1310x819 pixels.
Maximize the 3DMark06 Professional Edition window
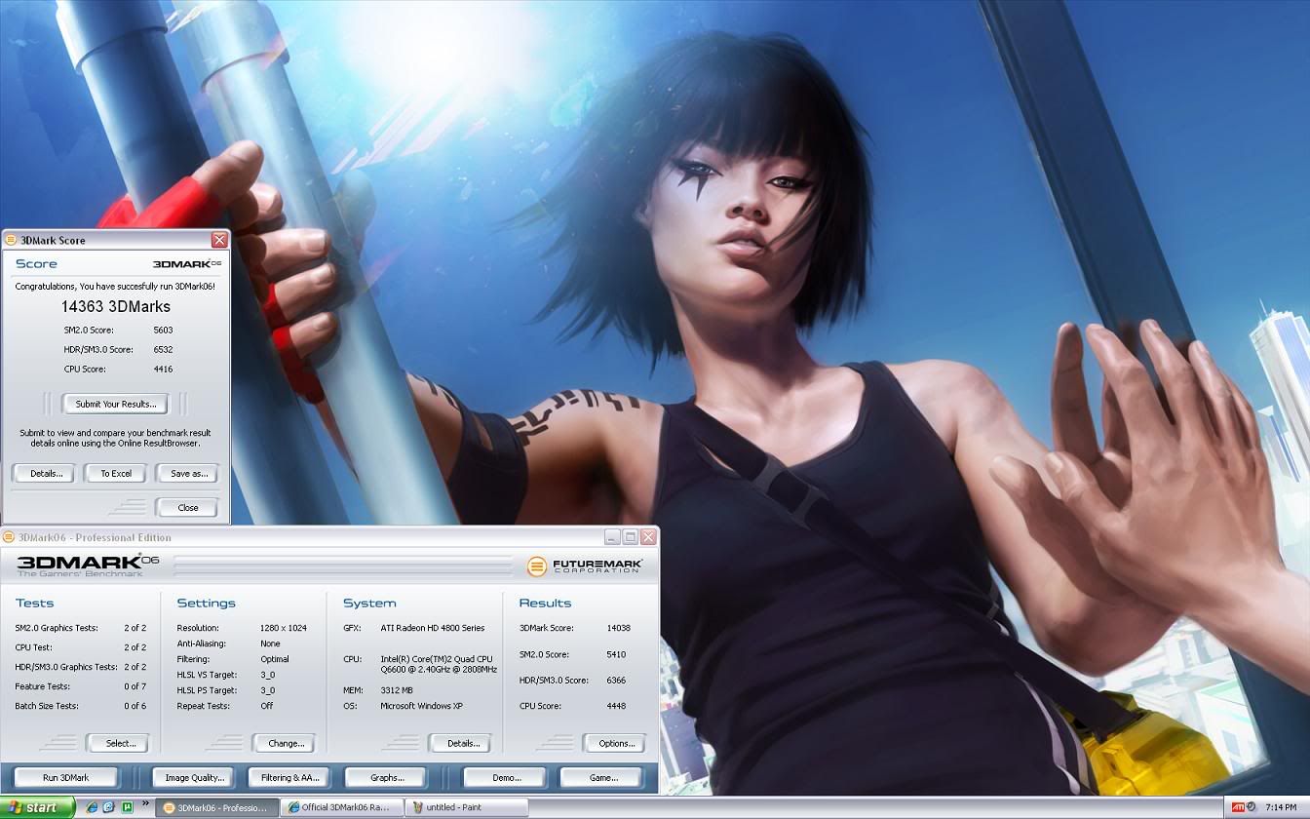pyautogui.click(x=630, y=537)
